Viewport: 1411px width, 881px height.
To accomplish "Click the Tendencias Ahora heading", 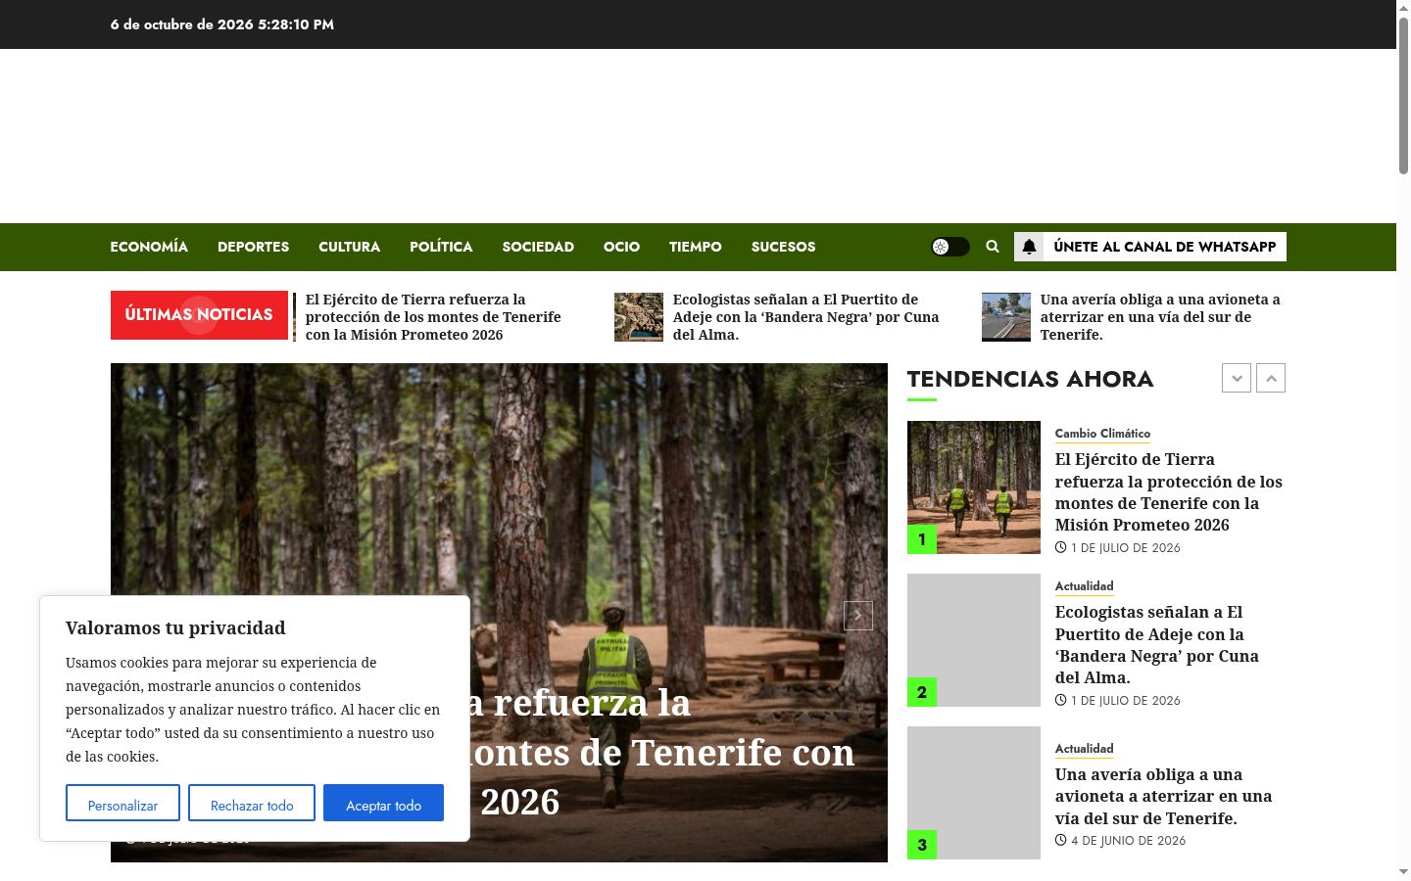I will pos(1030,379).
